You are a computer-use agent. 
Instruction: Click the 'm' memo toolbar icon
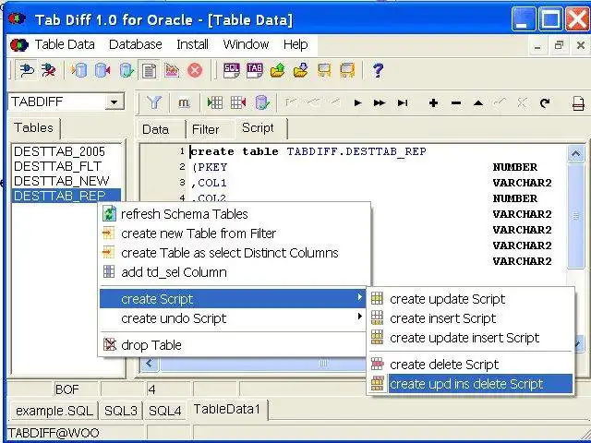pyautogui.click(x=184, y=102)
